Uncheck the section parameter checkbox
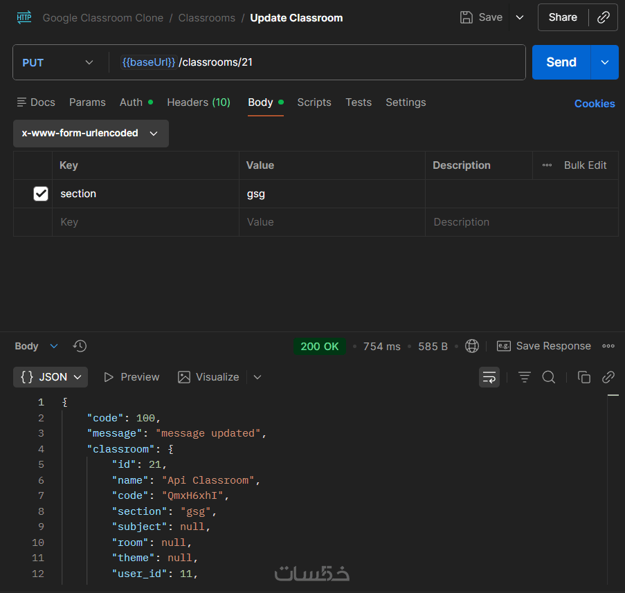Screen dimensions: 625x593 pos(41,194)
